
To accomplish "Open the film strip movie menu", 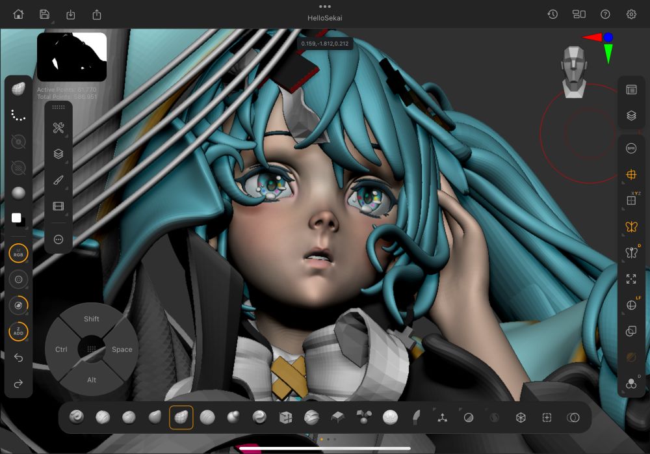I will [58, 206].
